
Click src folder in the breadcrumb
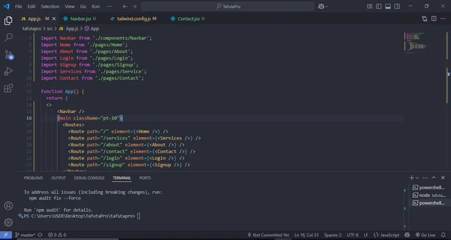pyautogui.click(x=50, y=28)
